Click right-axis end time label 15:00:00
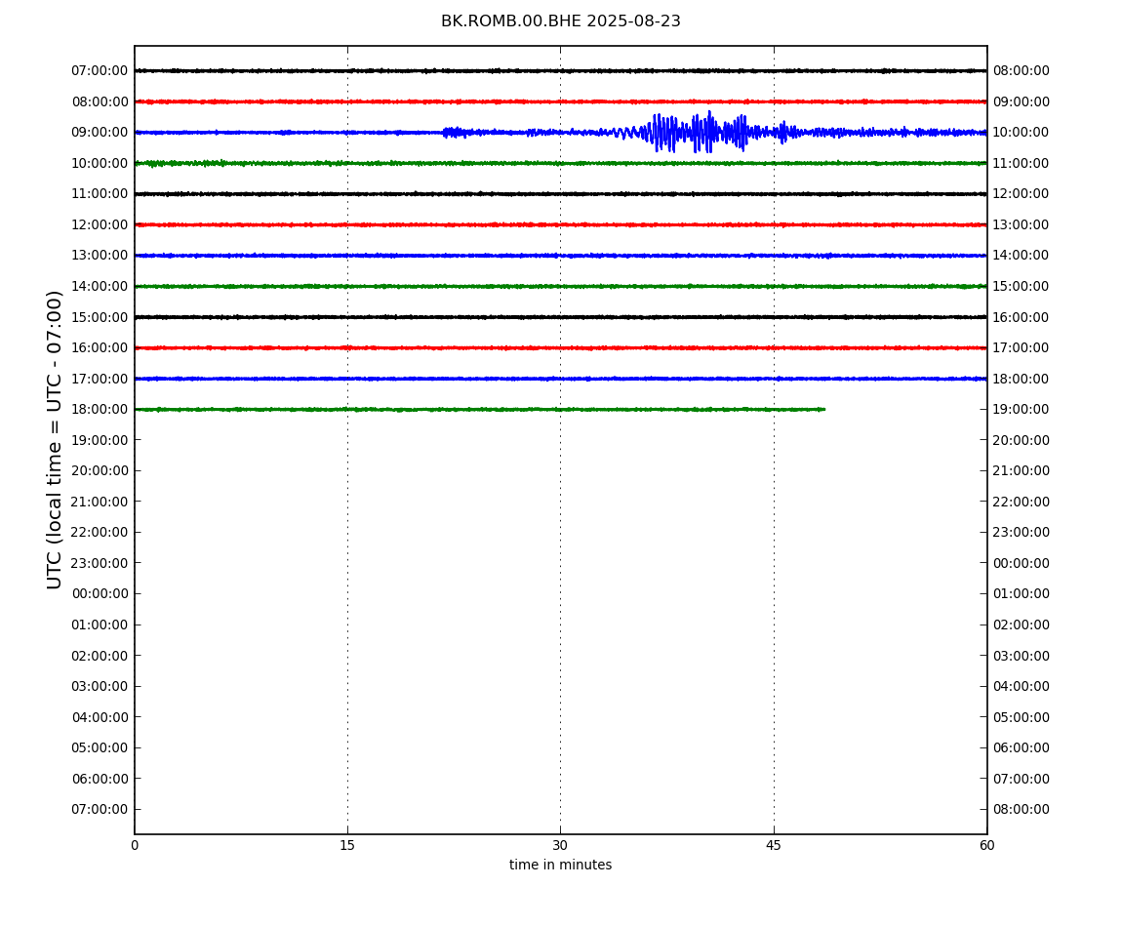 [1022, 286]
